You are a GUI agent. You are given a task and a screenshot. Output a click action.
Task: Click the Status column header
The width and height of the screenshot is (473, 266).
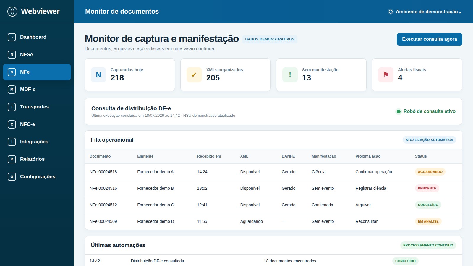(421, 156)
